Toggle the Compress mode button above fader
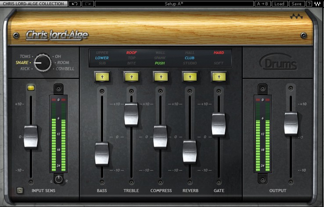The image size is (324, 207). click(x=161, y=77)
